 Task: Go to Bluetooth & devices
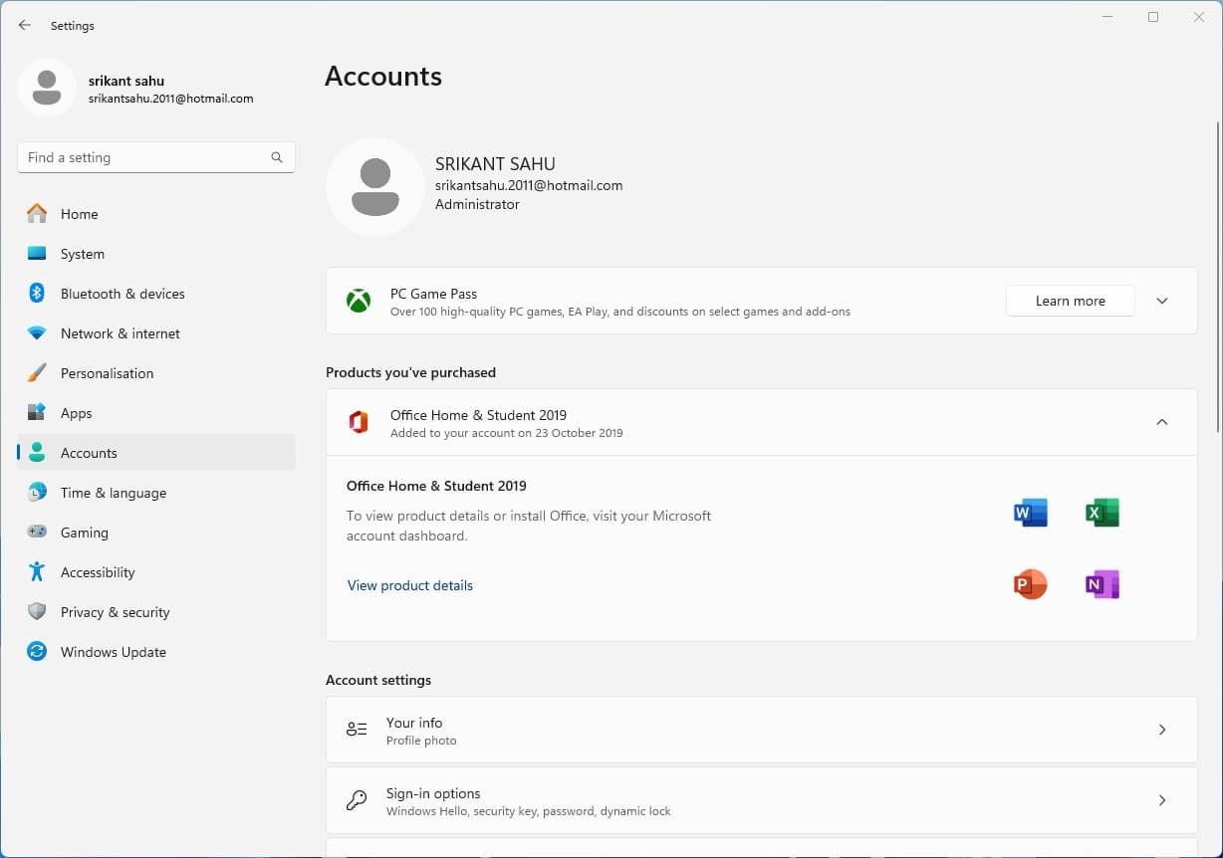click(122, 294)
